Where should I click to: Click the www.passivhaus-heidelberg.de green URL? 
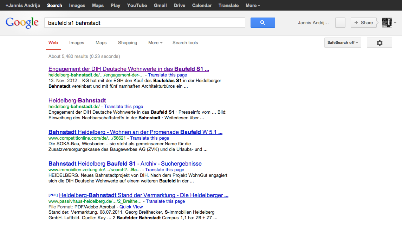[95, 201]
